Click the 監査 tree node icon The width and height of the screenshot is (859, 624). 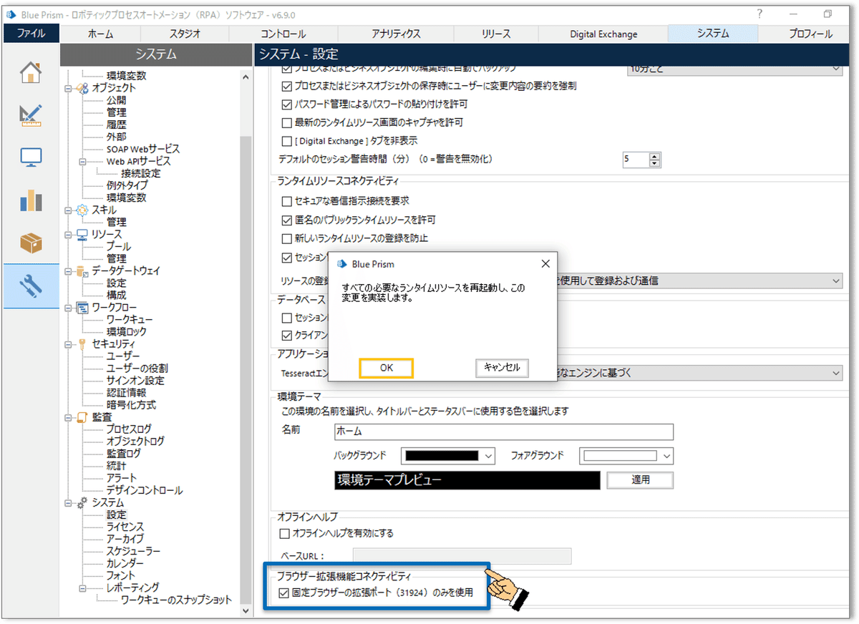click(x=82, y=417)
